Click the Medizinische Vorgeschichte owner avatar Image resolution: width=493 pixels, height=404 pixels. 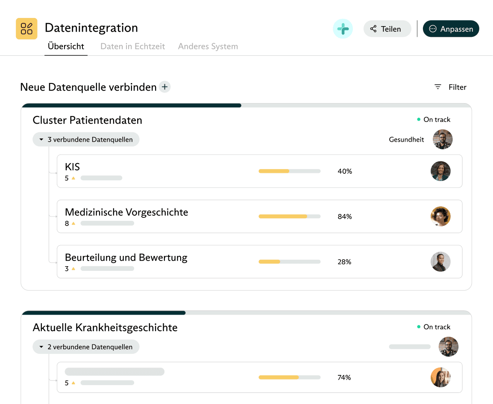pyautogui.click(x=440, y=217)
